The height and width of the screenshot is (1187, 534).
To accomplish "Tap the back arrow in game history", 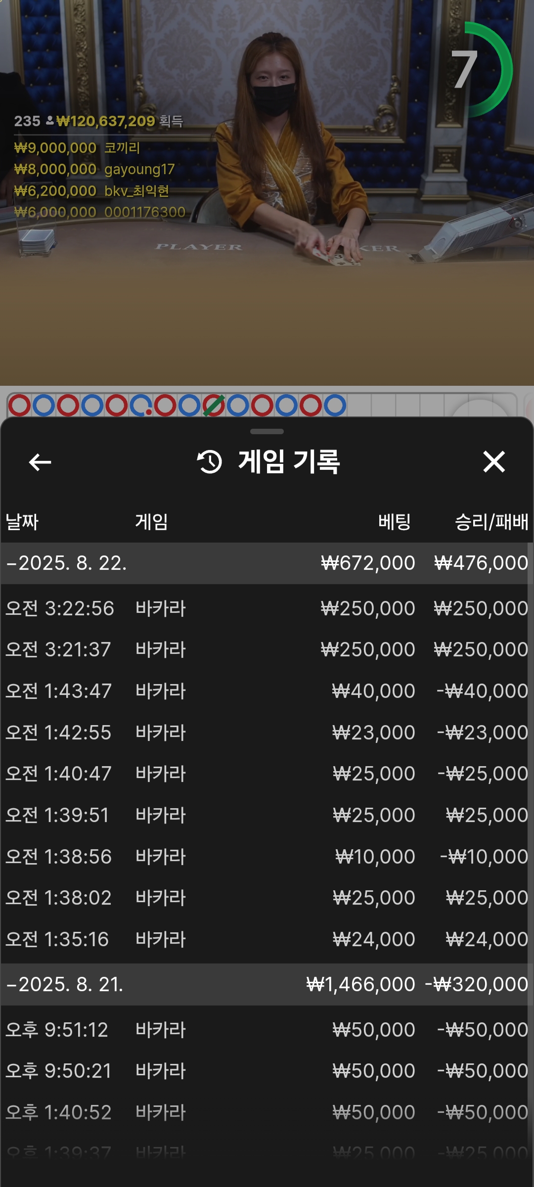I will 40,462.
